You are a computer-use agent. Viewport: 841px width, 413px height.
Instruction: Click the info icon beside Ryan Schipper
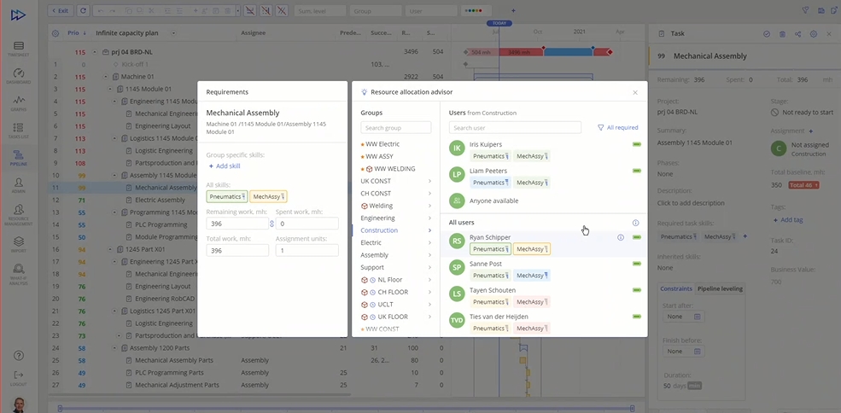[621, 237]
